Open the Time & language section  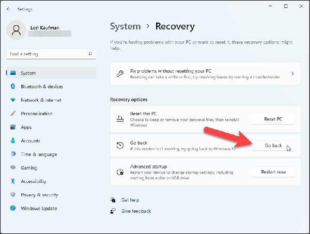coord(39,154)
